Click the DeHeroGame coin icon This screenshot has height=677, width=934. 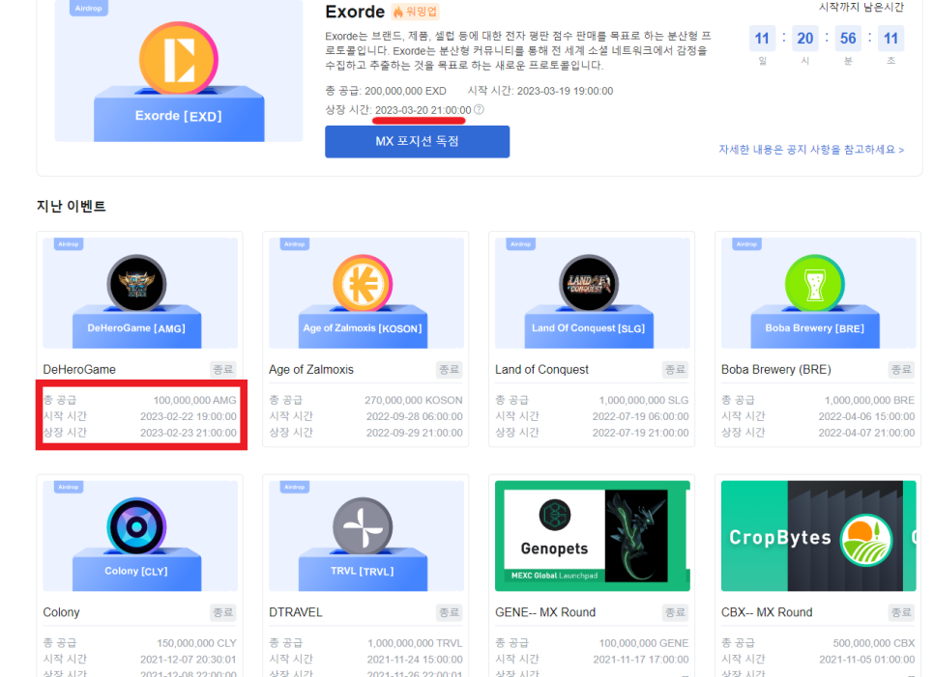coord(136,284)
